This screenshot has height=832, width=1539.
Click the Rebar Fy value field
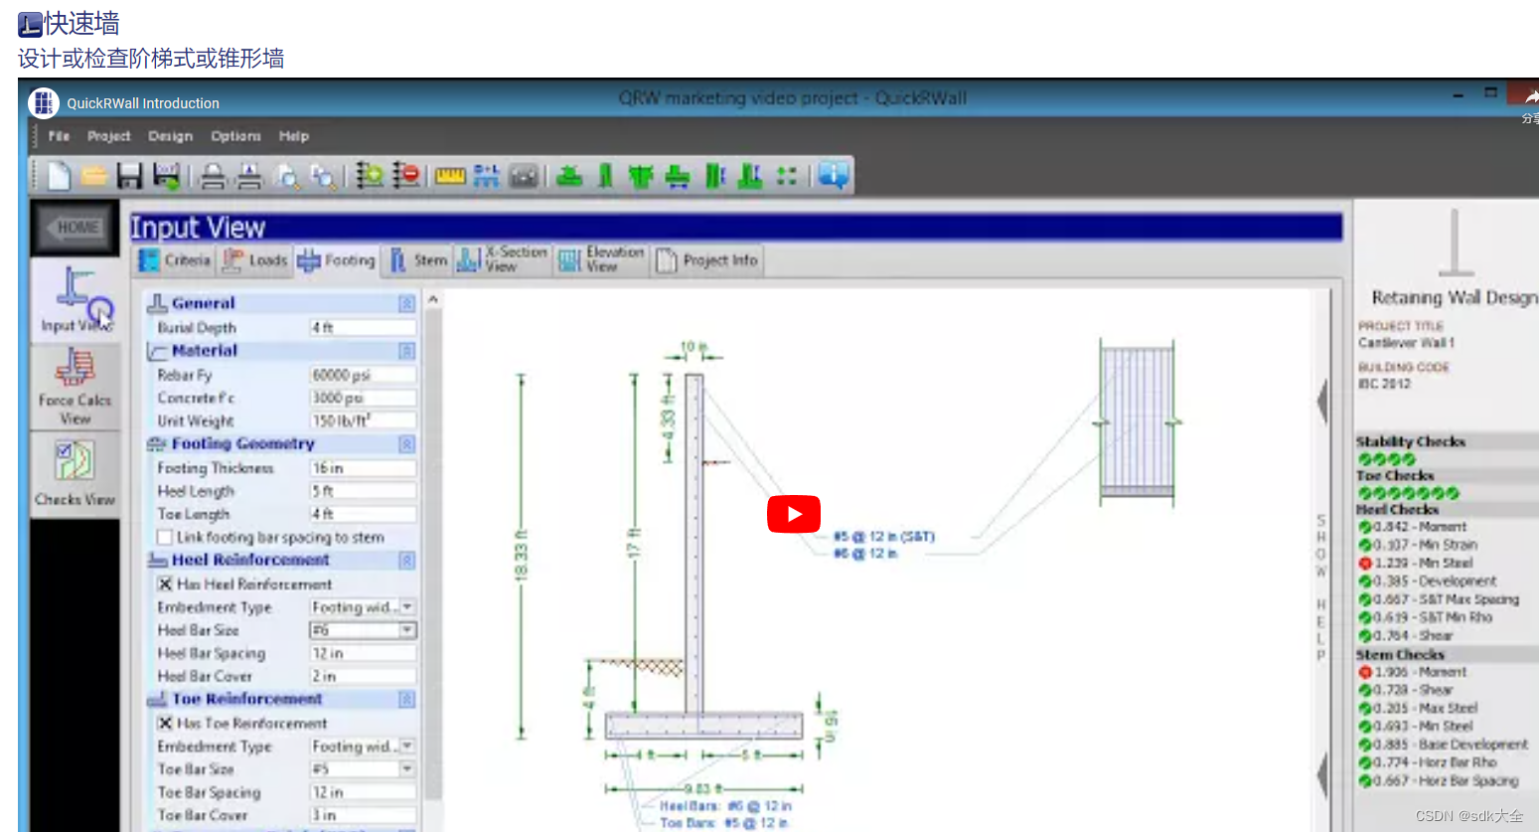(x=363, y=375)
